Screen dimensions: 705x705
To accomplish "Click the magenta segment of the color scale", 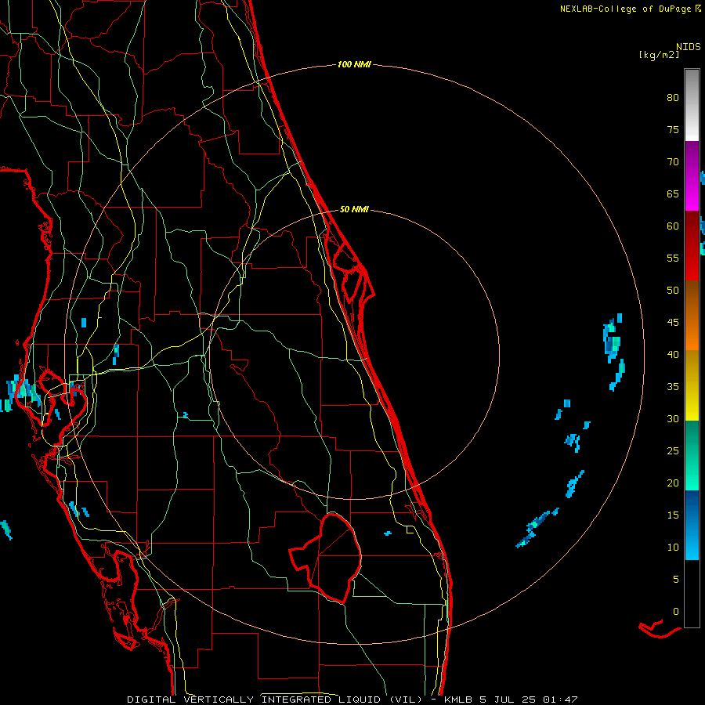I will pos(692,175).
